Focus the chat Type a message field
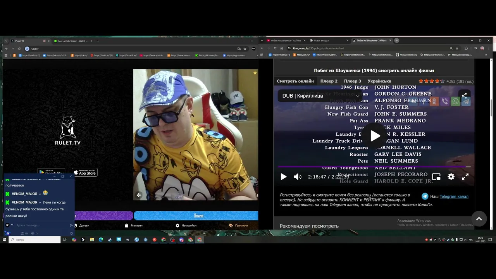Screen dimensions: 496x279 pos(42,225)
